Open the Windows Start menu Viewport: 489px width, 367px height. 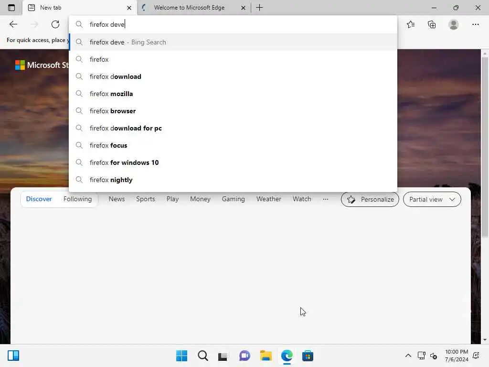click(182, 356)
